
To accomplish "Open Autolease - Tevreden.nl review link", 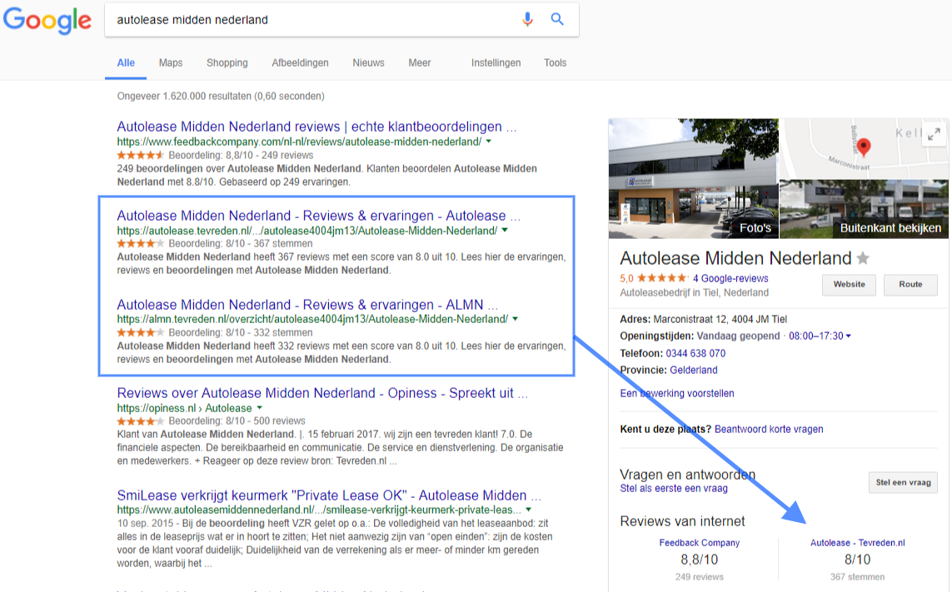I will pyautogui.click(x=857, y=543).
